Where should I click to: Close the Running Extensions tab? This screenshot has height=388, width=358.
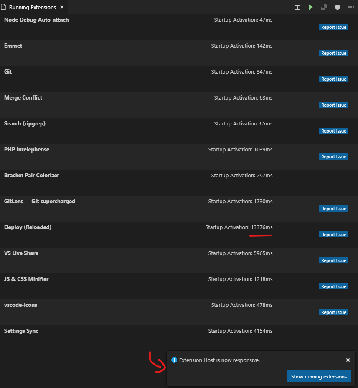(x=61, y=7)
